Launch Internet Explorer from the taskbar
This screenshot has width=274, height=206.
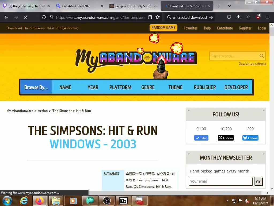(x=24, y=201)
